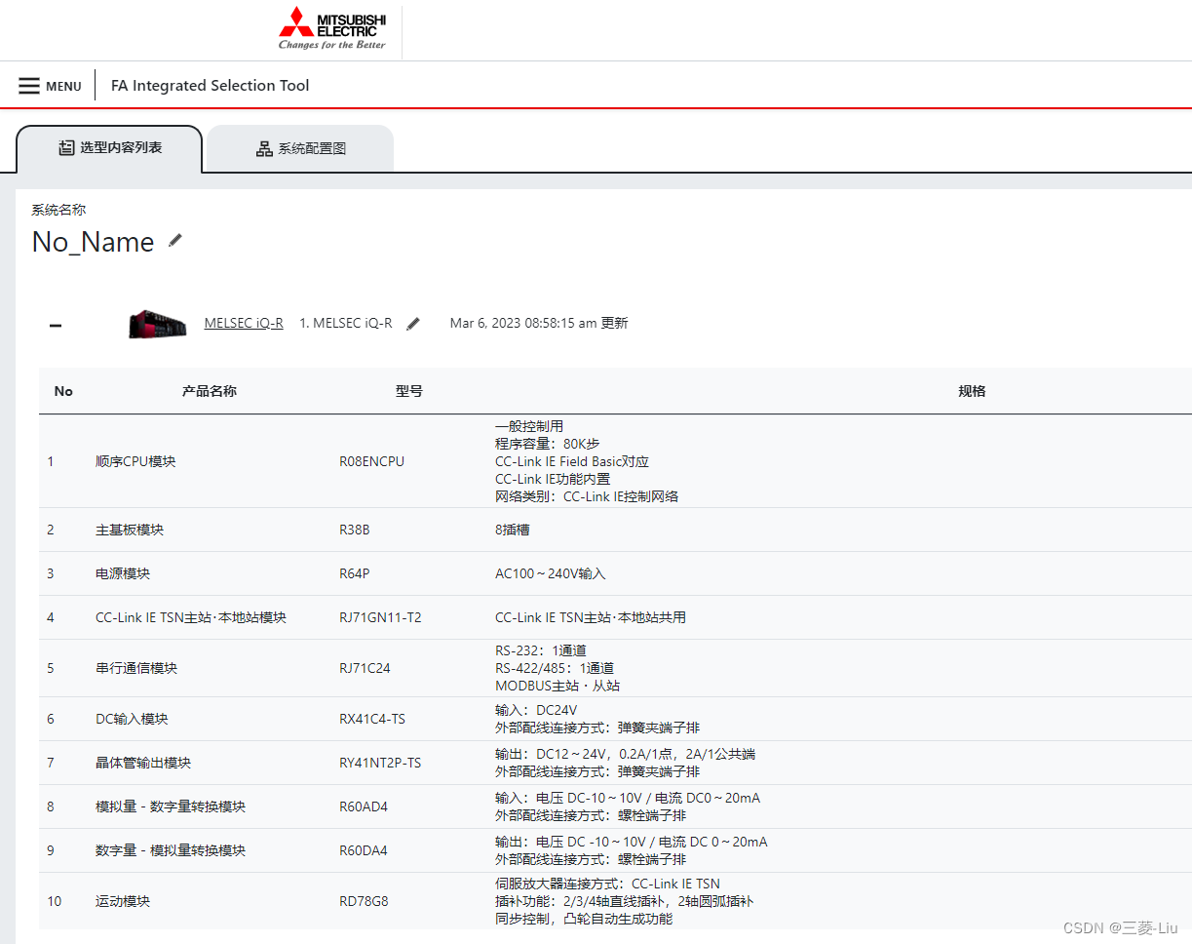The image size is (1192, 944).
Task: Click the 型号 column header
Action: pyautogui.click(x=409, y=391)
